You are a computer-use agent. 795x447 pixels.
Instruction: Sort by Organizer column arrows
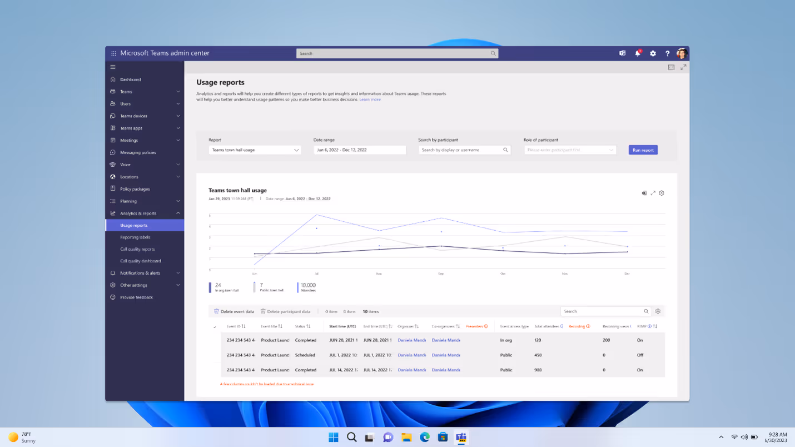coord(416,326)
